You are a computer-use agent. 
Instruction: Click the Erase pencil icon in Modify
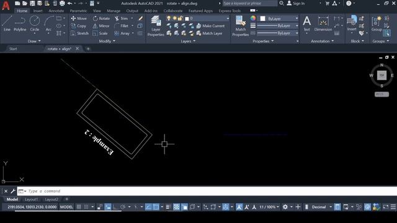[x=141, y=19]
